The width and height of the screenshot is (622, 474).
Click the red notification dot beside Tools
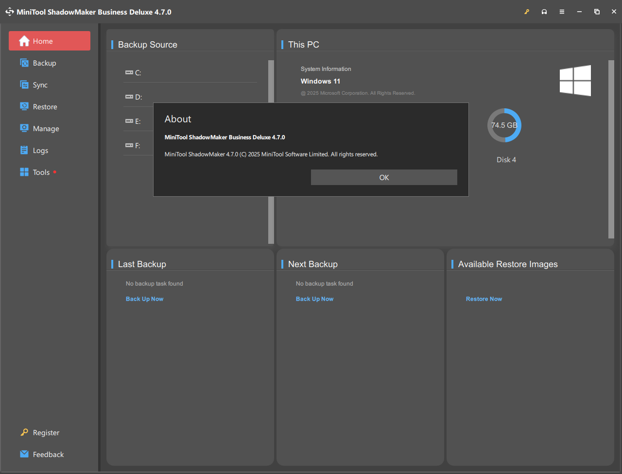(55, 172)
